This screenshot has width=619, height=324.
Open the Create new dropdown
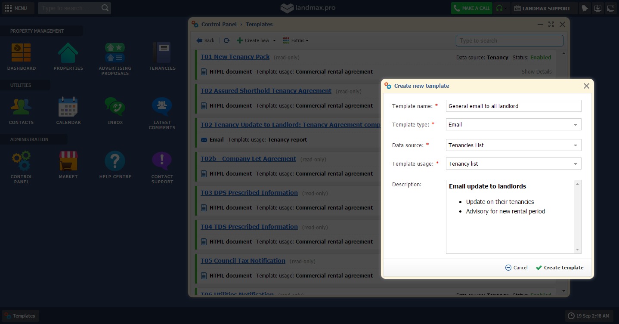tap(256, 40)
